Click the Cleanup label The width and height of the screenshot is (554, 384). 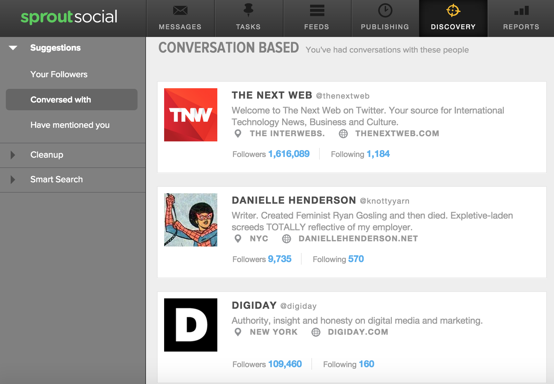tap(47, 155)
